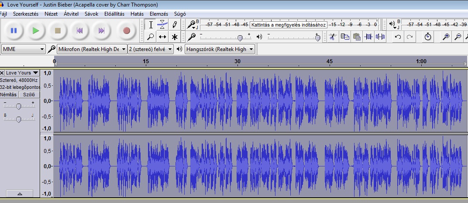Select the Multi-tool (asterisk) mode
This screenshot has width=468, height=203.
175,37
